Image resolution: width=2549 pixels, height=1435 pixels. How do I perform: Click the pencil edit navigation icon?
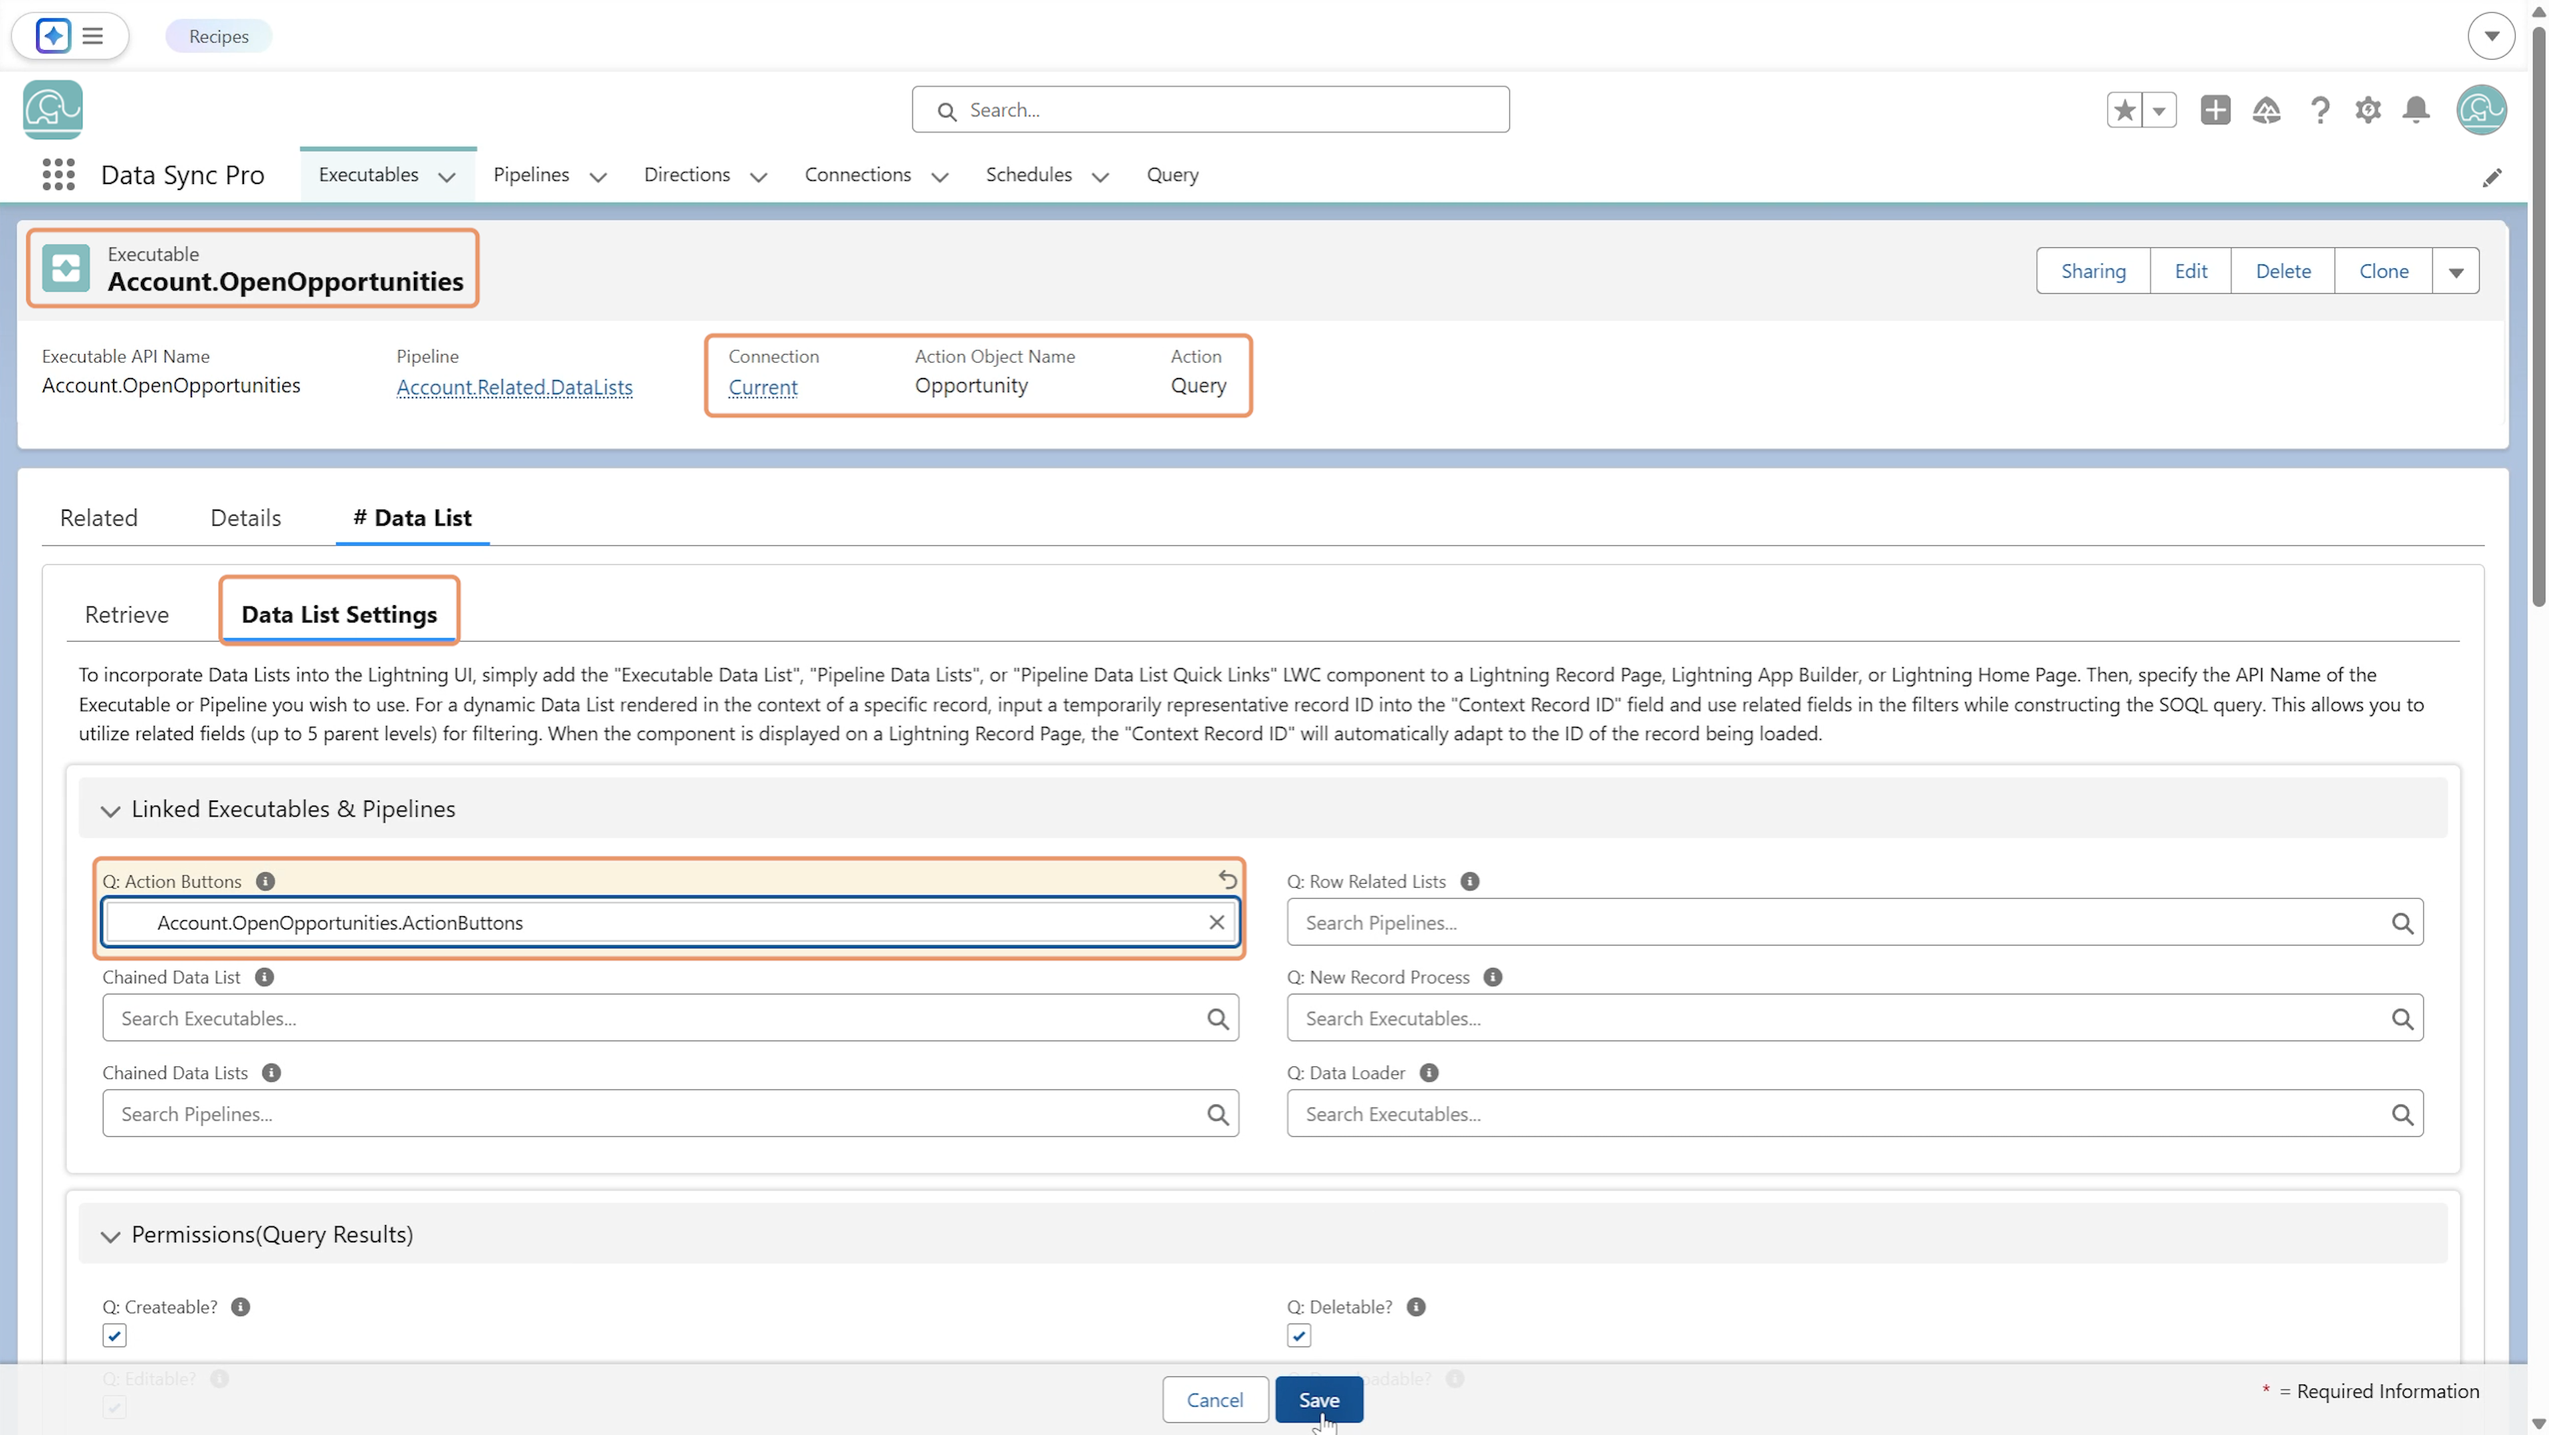(2491, 177)
